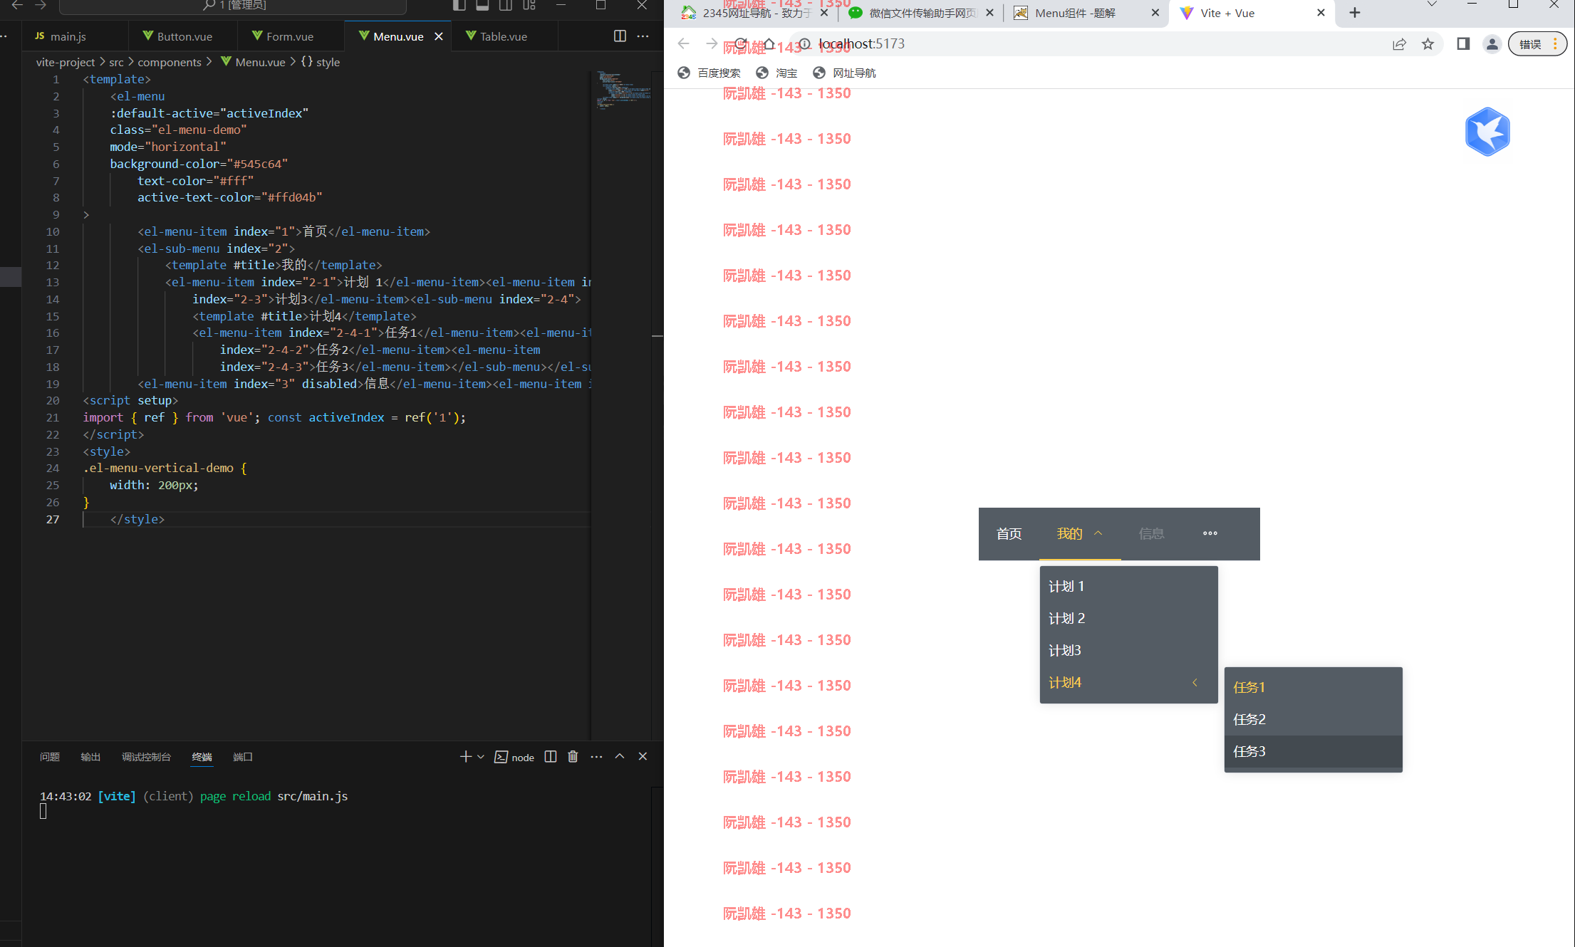Viewport: 1575px width, 947px height.
Task: Open the 调试控制台 panel tab
Action: [146, 757]
